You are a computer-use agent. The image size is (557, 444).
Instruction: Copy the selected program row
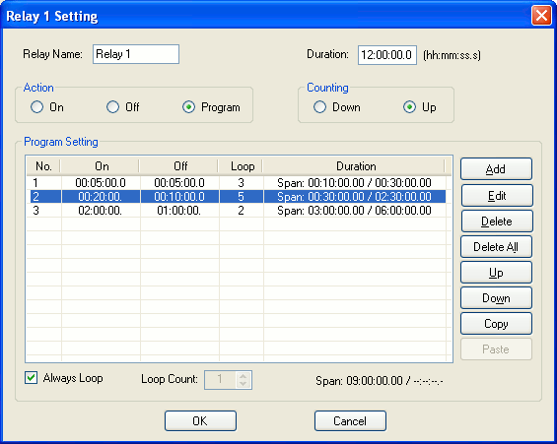coord(496,324)
